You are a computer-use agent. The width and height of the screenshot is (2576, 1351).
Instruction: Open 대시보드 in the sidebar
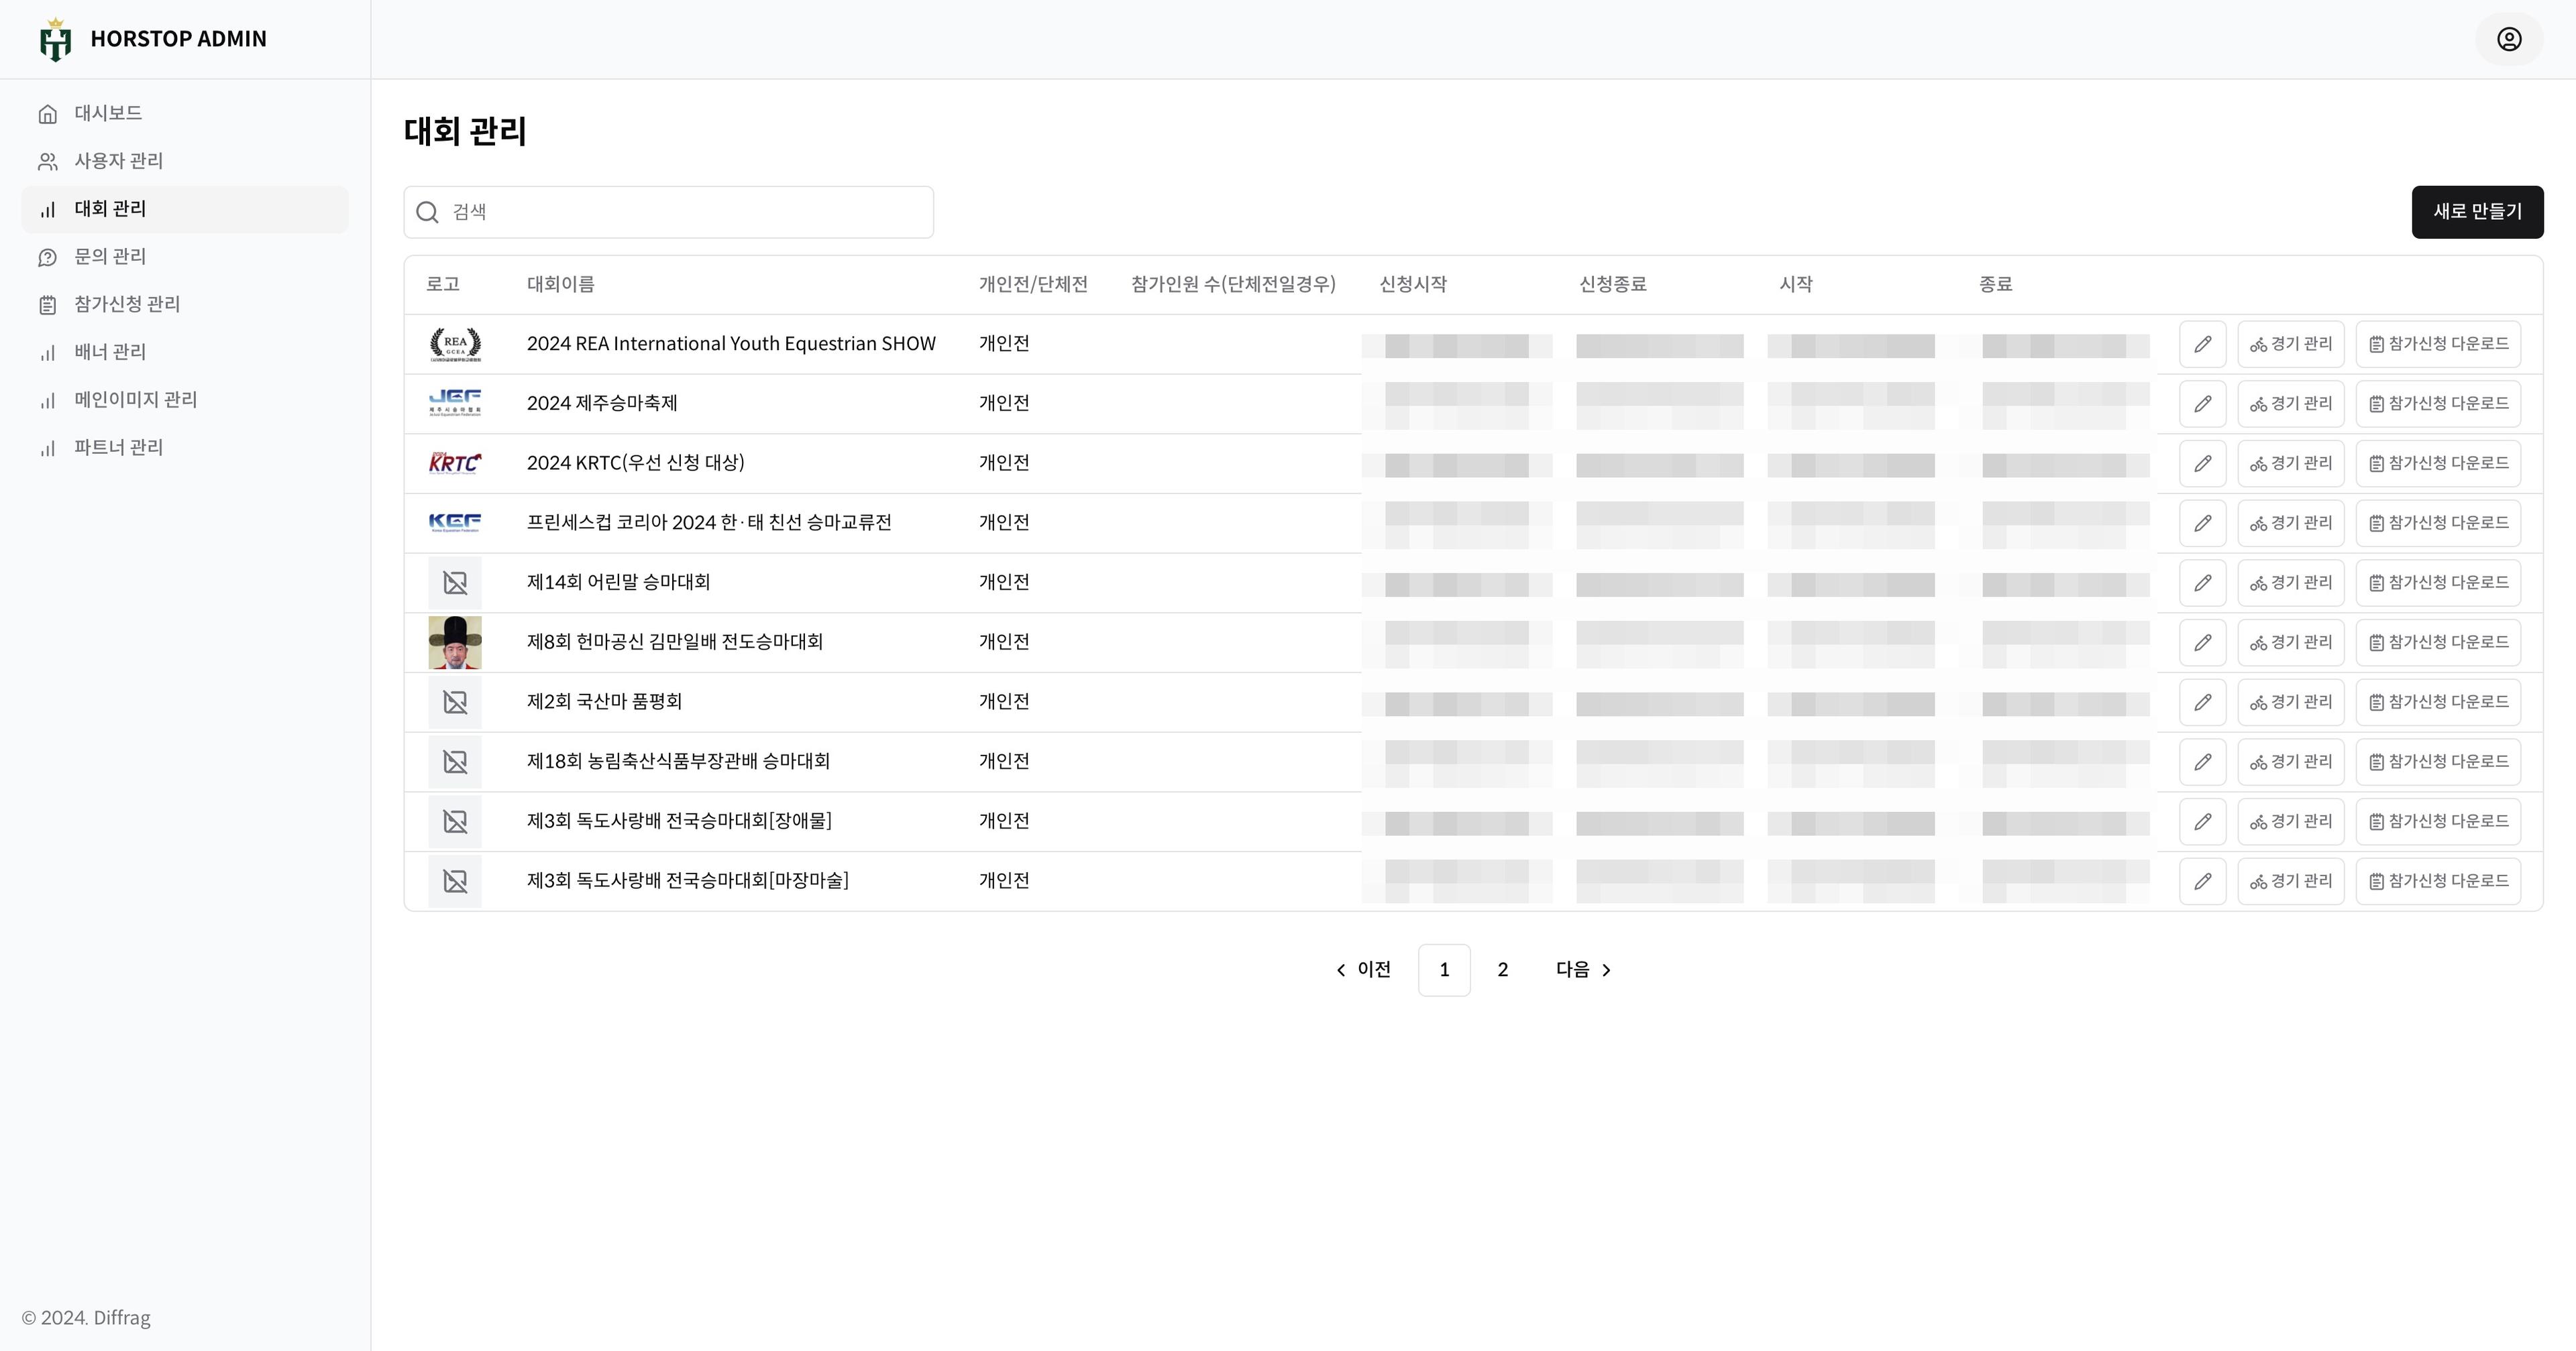tap(108, 113)
